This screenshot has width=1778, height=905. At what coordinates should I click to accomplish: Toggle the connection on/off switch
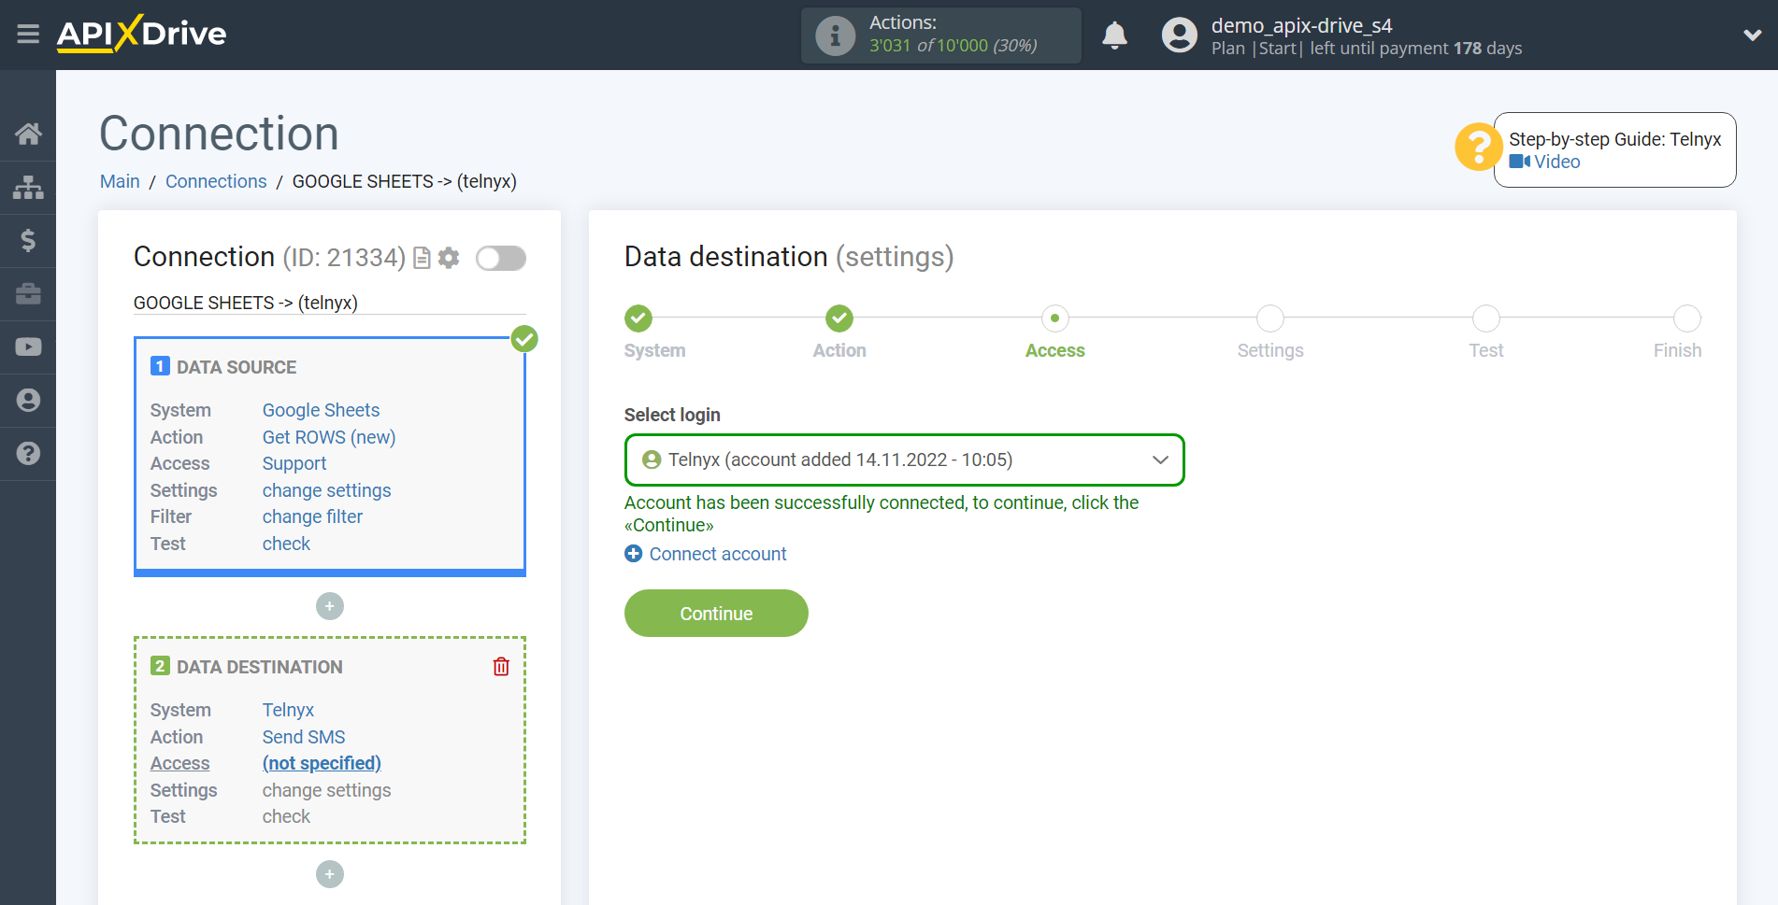tap(501, 258)
